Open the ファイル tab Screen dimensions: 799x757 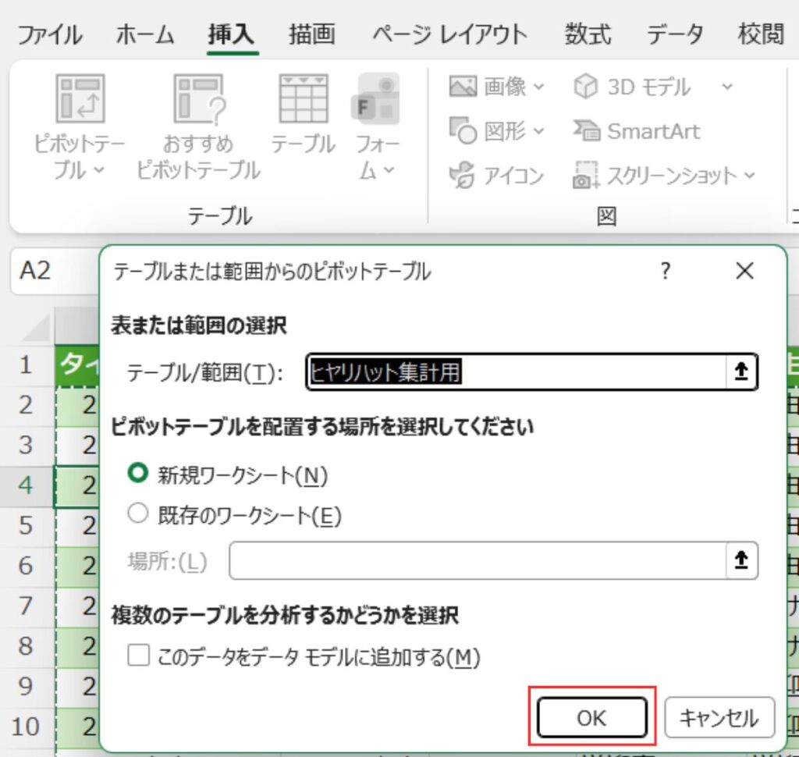click(x=49, y=34)
